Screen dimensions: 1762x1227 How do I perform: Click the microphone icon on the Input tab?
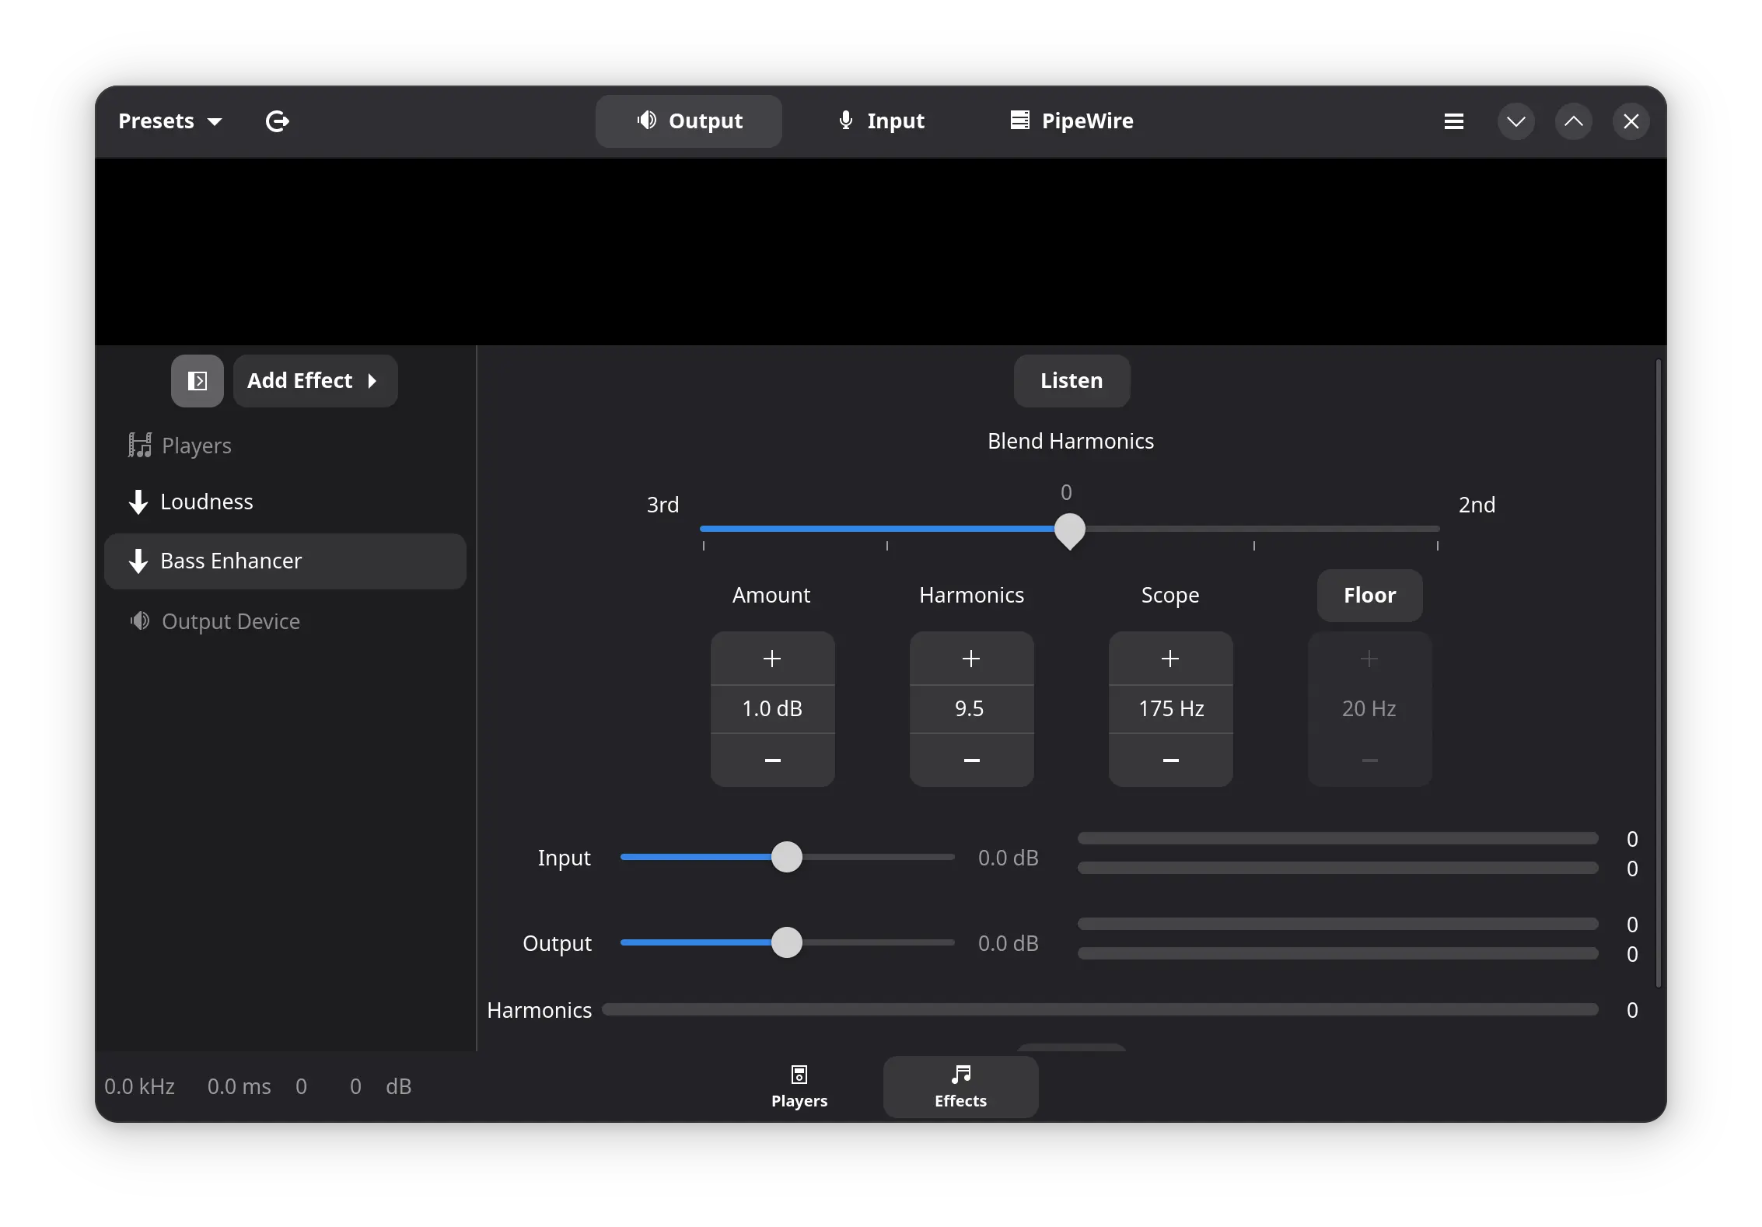(845, 121)
